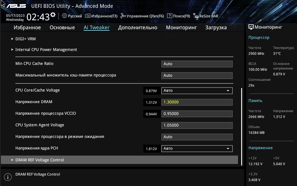
Task: Click the 0.879V reading beside CPU Core/Cache Voltage
Action: (x=151, y=91)
